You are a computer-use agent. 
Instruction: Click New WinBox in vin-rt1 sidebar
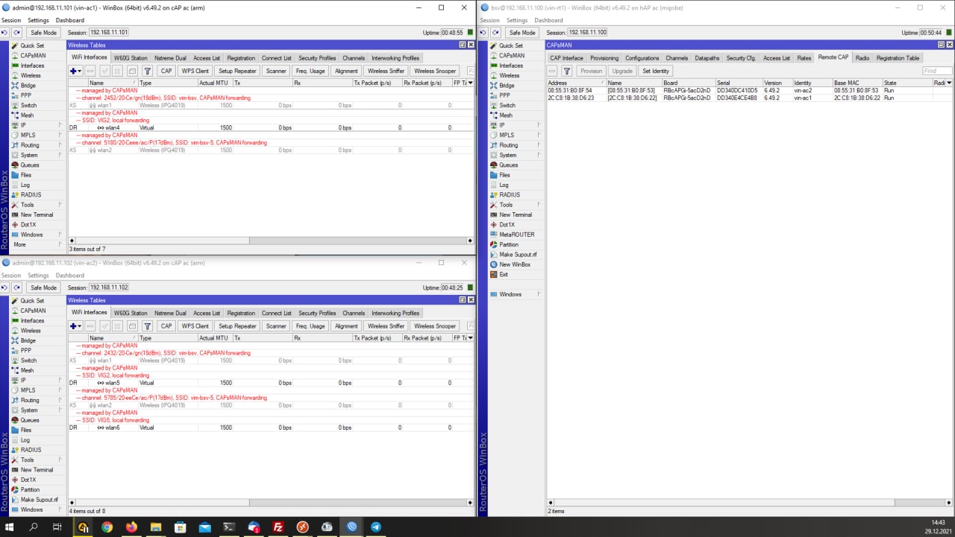coord(515,264)
